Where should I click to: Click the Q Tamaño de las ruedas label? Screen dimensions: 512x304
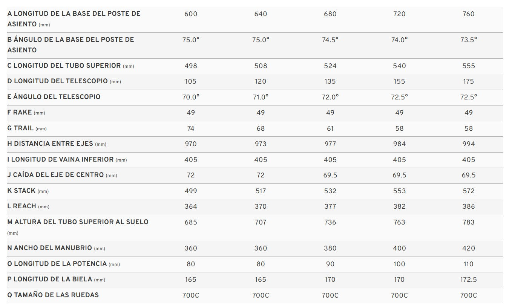coord(53,295)
